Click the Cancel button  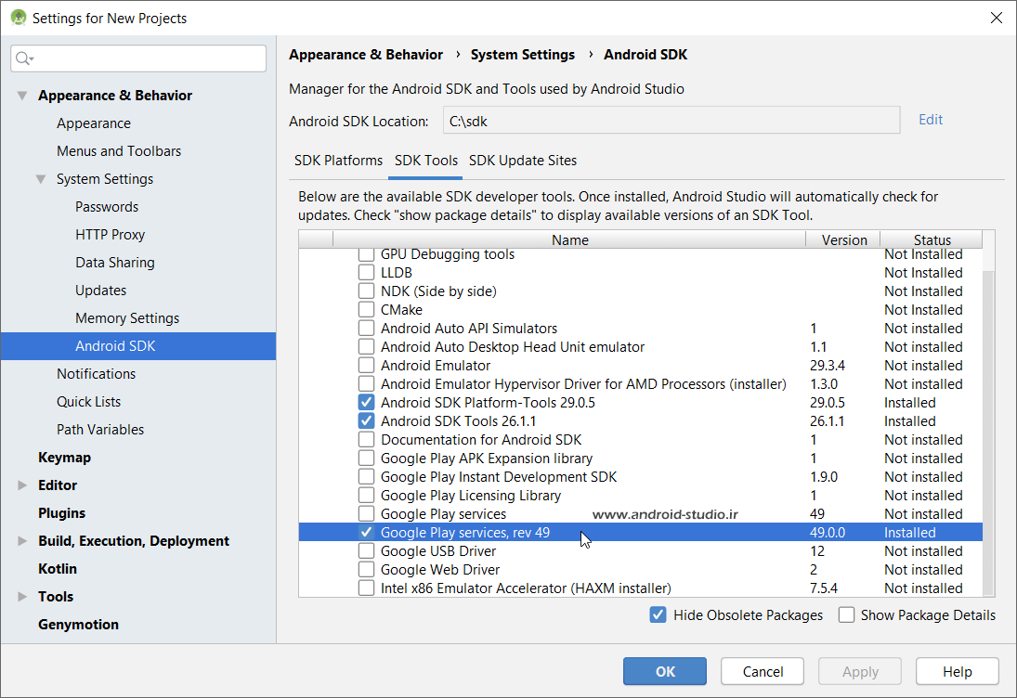tap(763, 671)
